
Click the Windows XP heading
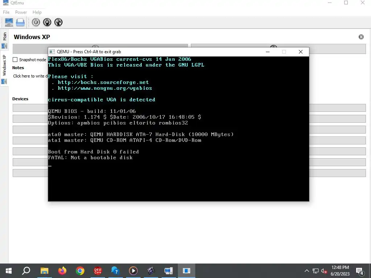32,37
